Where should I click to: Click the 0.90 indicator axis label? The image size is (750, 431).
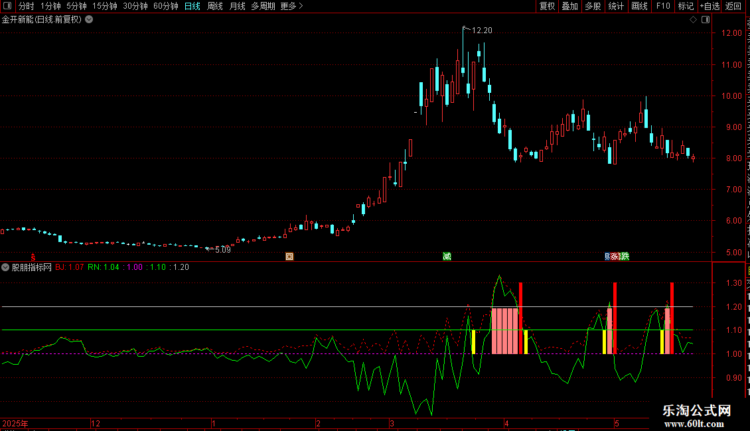(733, 377)
